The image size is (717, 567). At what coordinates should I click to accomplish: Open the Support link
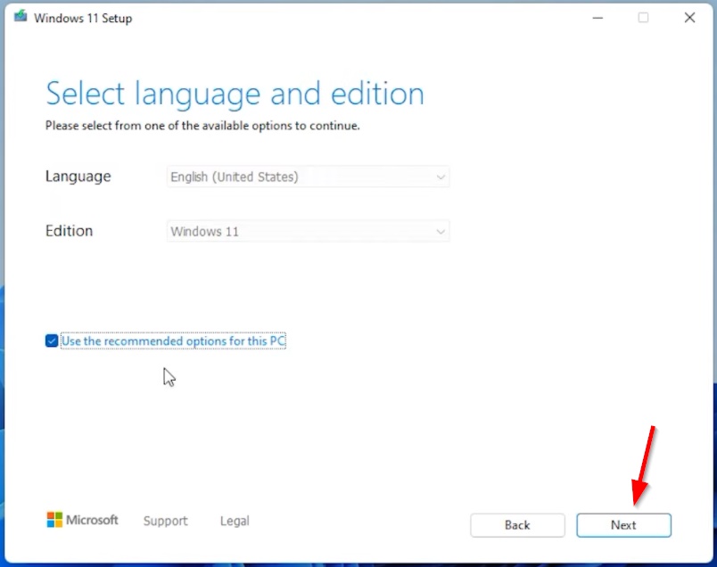[x=166, y=521]
